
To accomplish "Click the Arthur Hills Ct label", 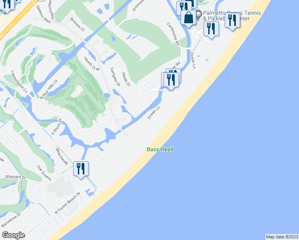I will 49,90.
